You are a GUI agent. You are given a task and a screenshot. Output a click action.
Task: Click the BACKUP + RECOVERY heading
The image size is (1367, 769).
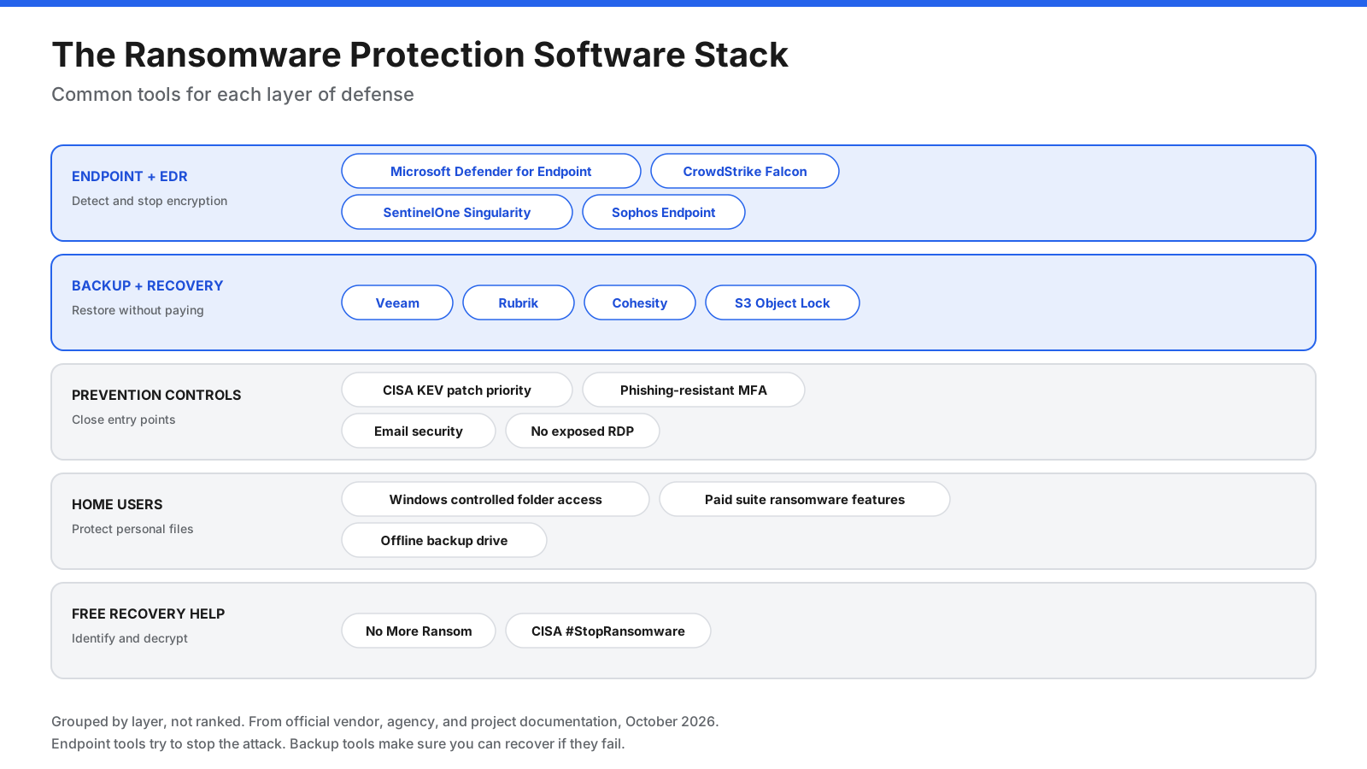(148, 285)
